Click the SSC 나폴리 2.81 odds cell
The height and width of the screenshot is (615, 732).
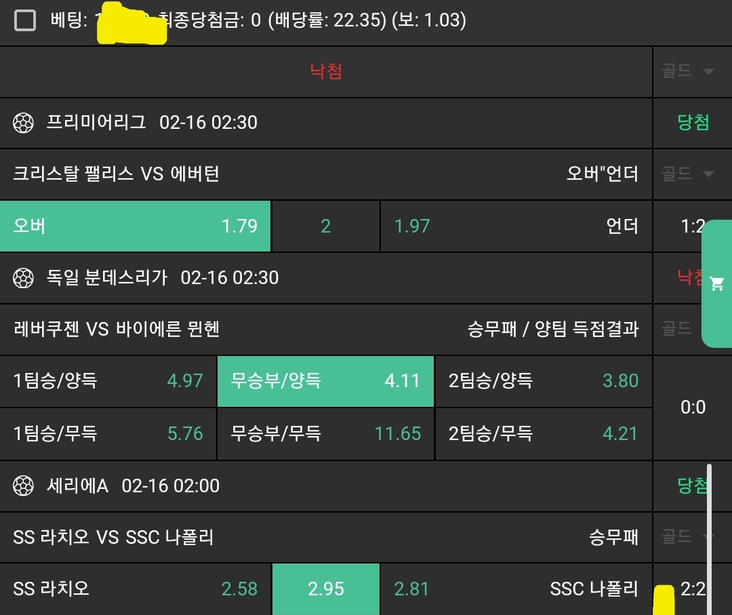tap(516, 589)
